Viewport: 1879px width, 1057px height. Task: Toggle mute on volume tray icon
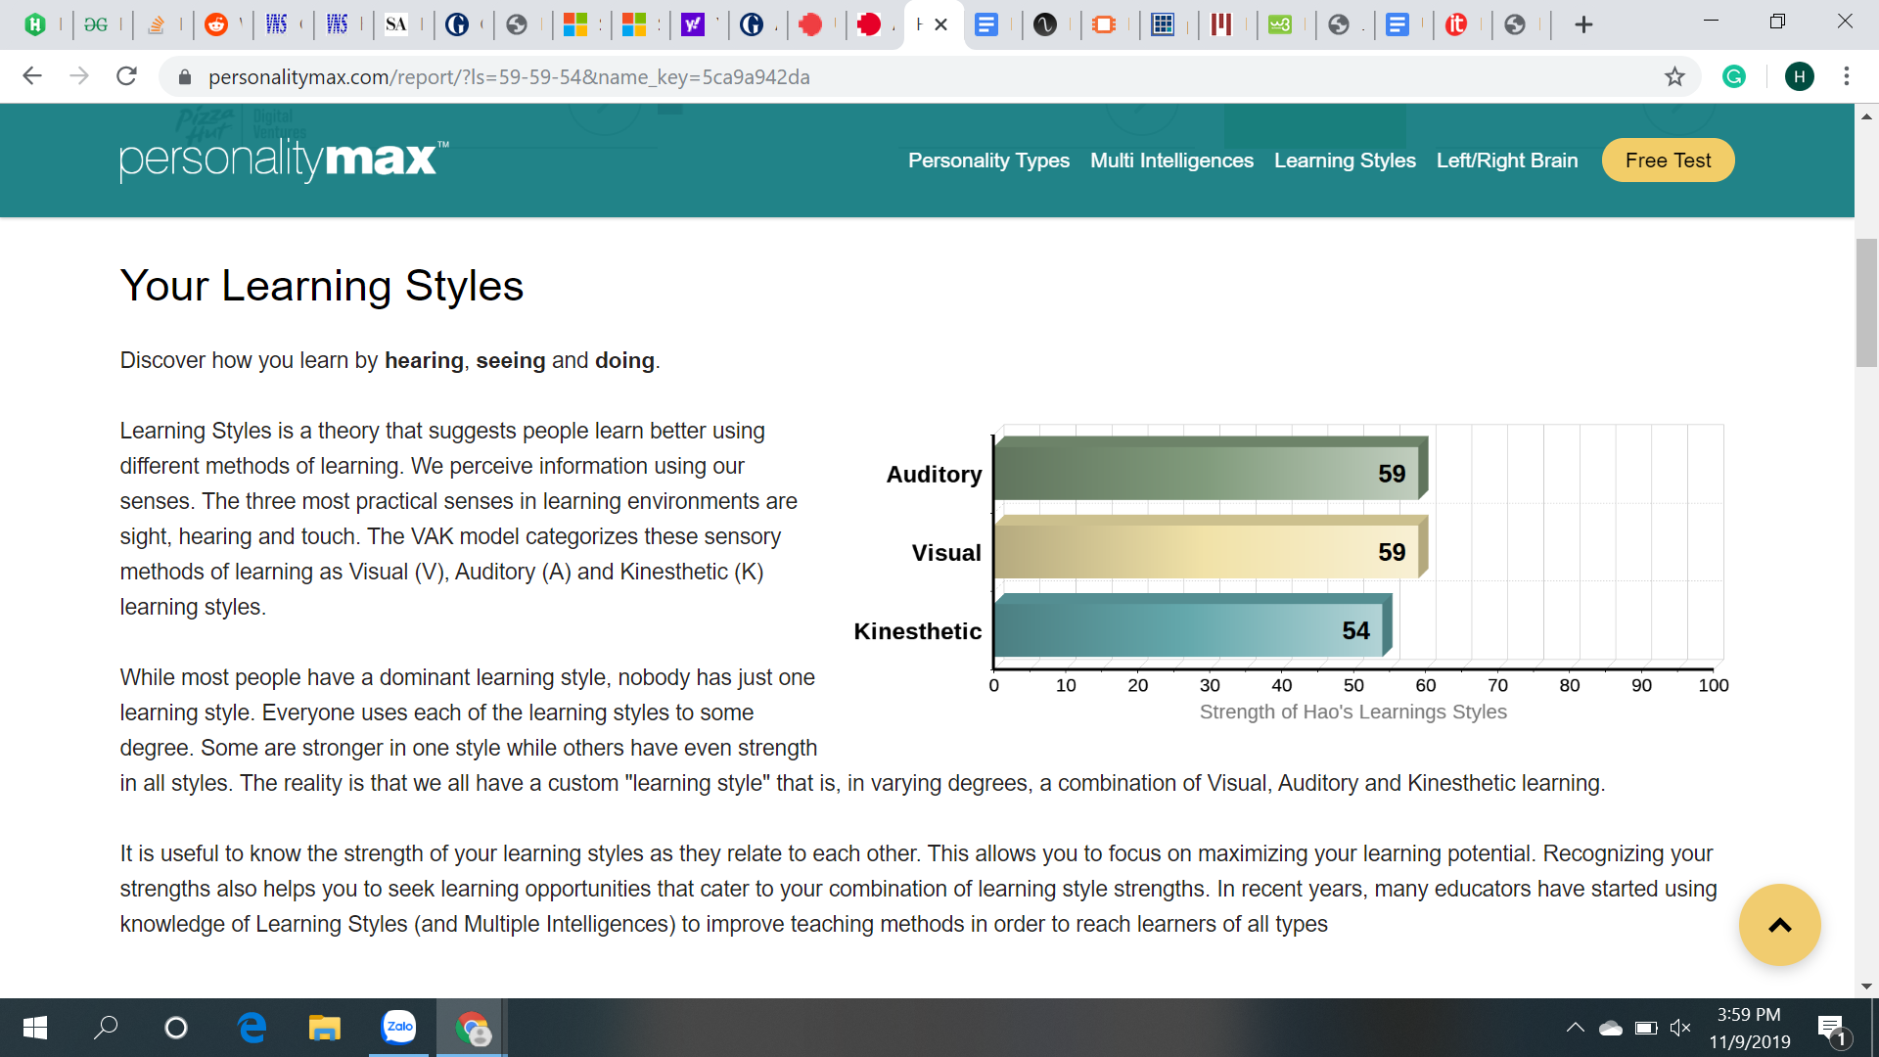pos(1680,1028)
